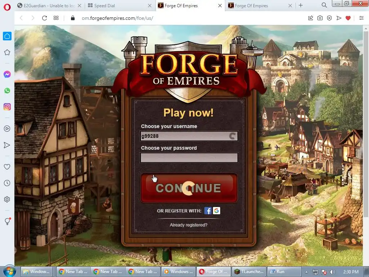
Task: Click the padlock site security icon
Action: 73,18
